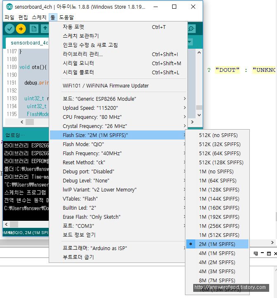Viewport: 277px width, 298px height.
Task: Open 라이브러리 관리... entry
Action: click(118, 54)
